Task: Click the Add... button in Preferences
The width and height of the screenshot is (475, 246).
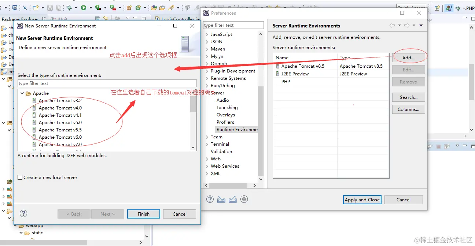Action: (408, 57)
